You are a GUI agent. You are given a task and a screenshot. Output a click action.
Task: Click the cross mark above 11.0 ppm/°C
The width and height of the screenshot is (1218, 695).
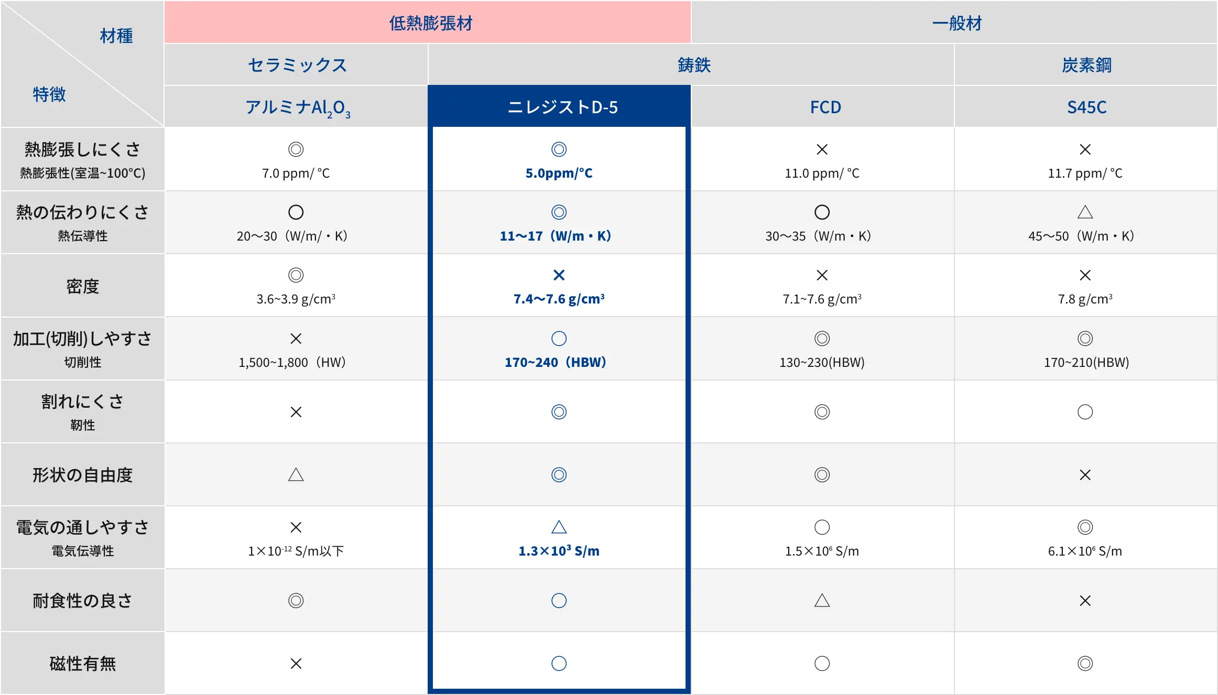tap(822, 149)
